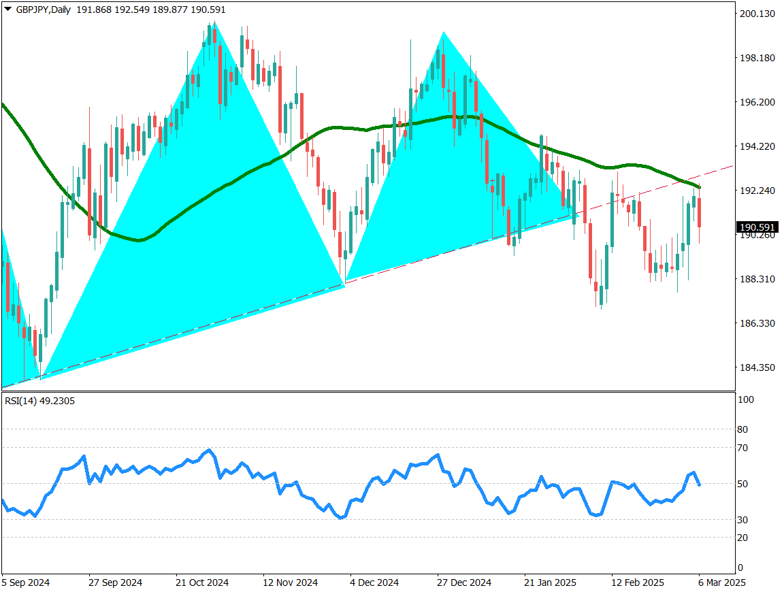
Task: Click the 12 Feb 2025 date label
Action: [x=637, y=583]
